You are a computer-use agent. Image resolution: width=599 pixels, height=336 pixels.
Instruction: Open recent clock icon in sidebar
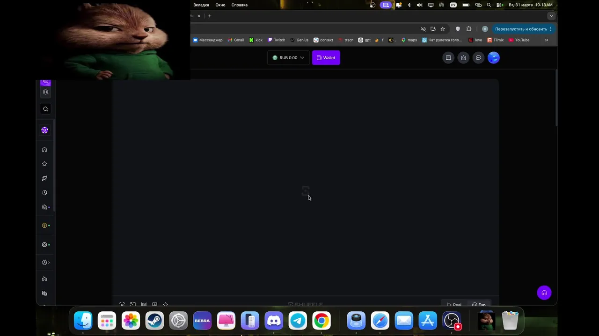44,193
